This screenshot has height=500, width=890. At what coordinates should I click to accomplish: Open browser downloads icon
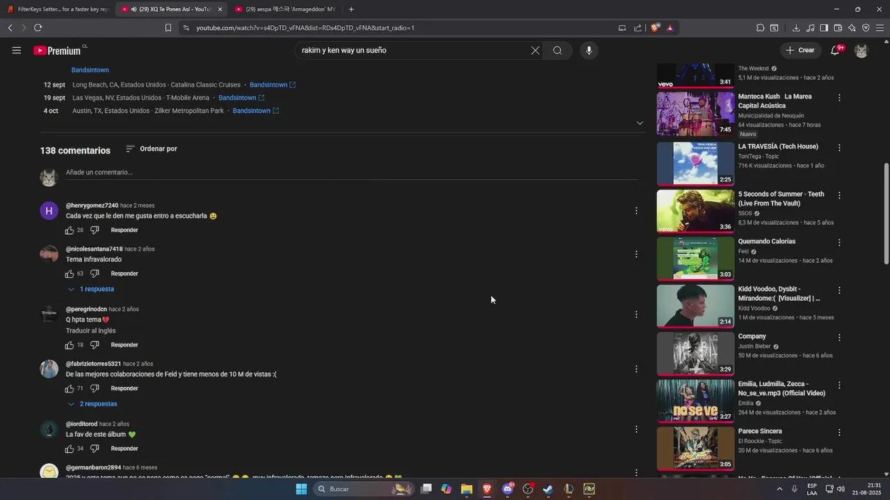coord(796,28)
